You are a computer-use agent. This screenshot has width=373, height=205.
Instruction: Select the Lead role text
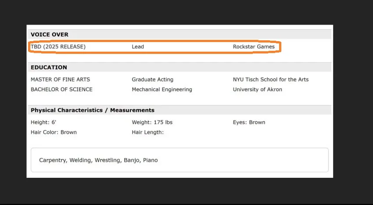tap(138, 46)
